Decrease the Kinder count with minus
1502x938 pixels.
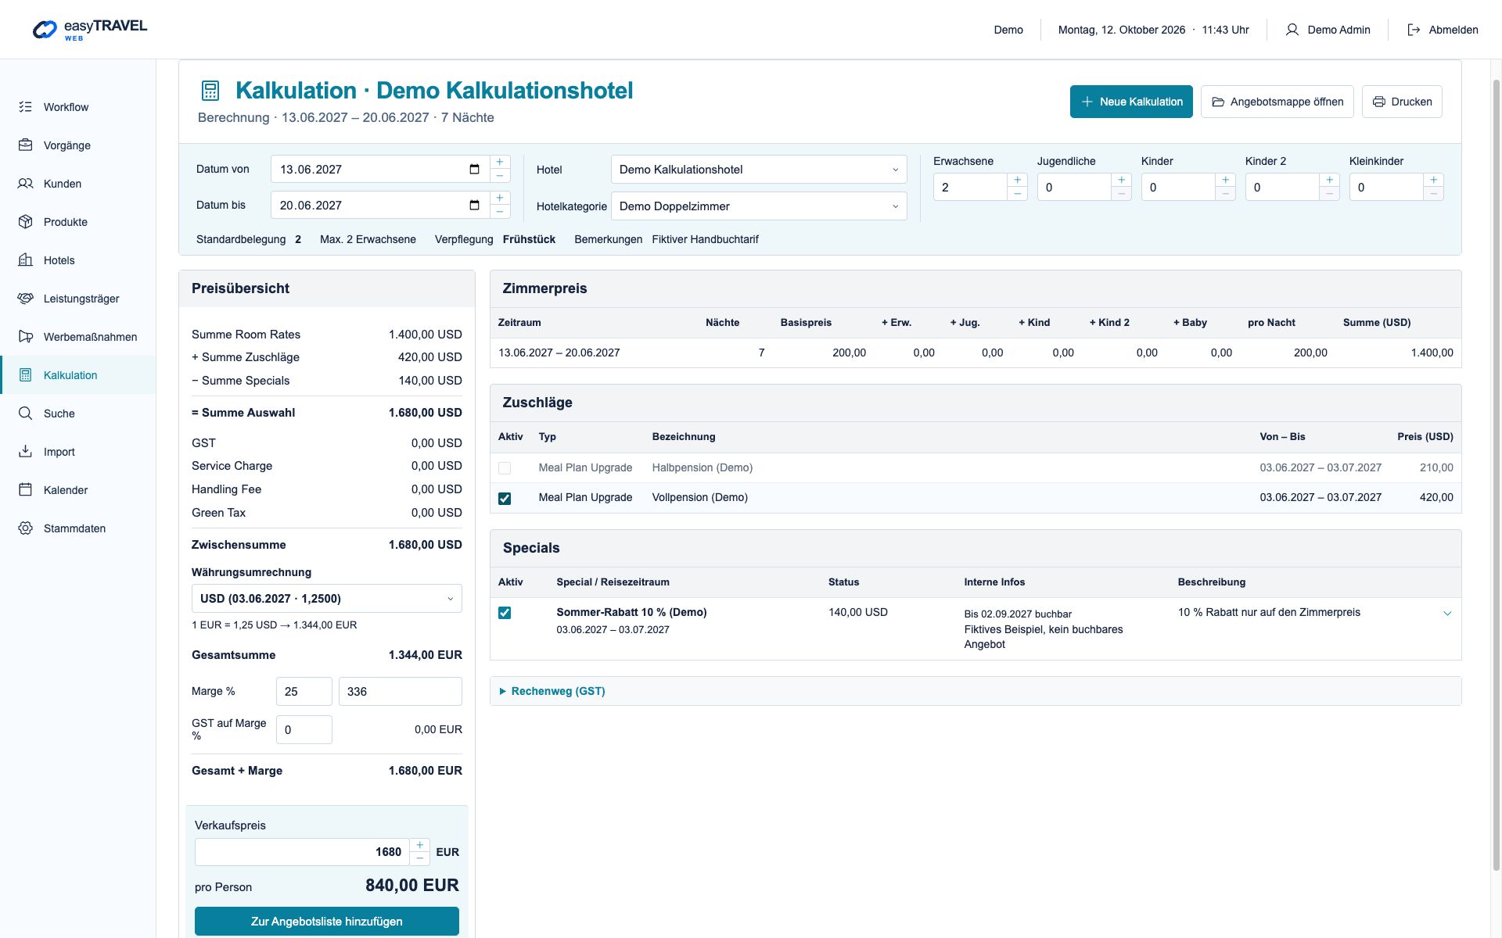pyautogui.click(x=1225, y=194)
